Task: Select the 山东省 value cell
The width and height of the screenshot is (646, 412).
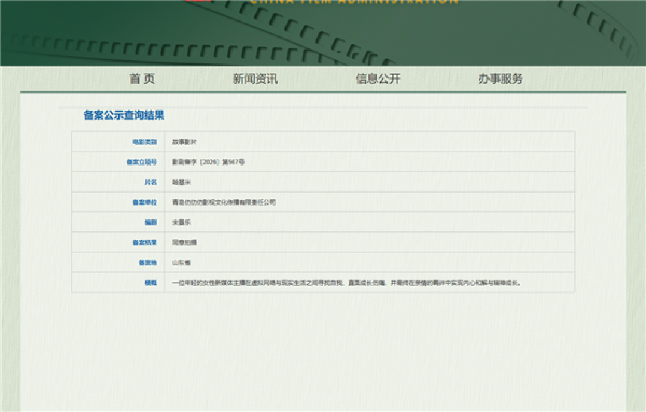Action: click(x=181, y=263)
